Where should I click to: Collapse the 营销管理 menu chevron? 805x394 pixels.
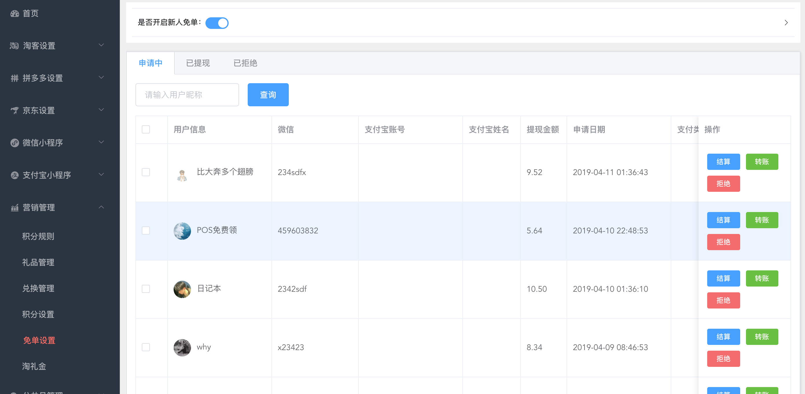point(101,207)
